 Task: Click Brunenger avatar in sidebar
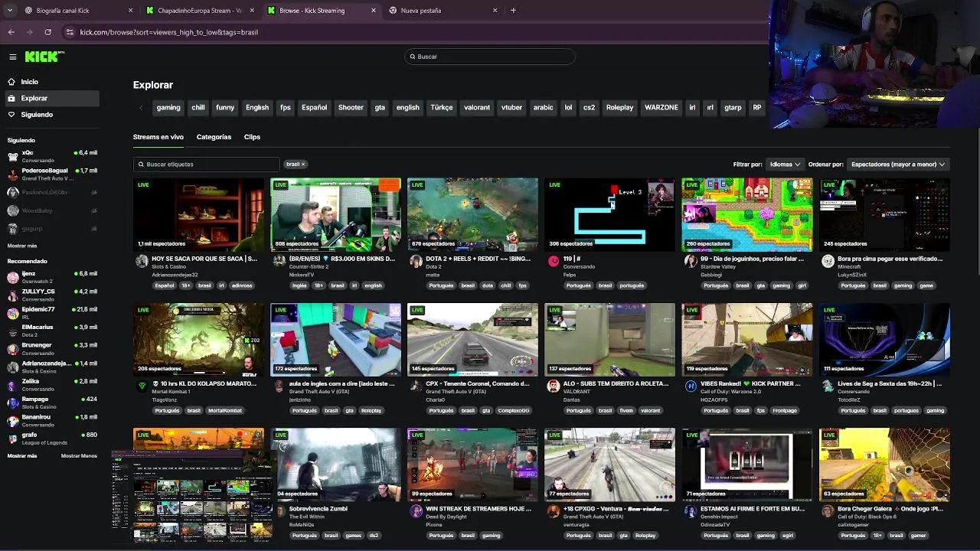(x=13, y=349)
